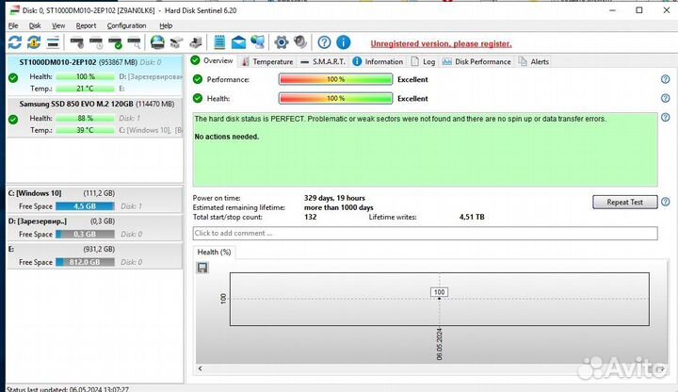Image resolution: width=678 pixels, height=392 pixels.
Task: Click help icon beside Performance bar
Action: click(665, 79)
